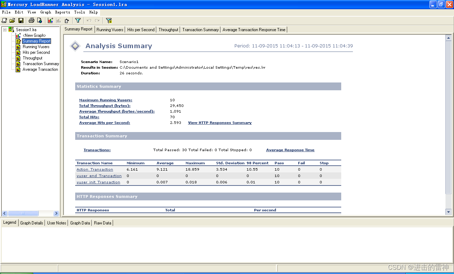Viewport: 454px width, 274px height.
Task: Switch to the Legend bottom tab
Action: [10, 222]
